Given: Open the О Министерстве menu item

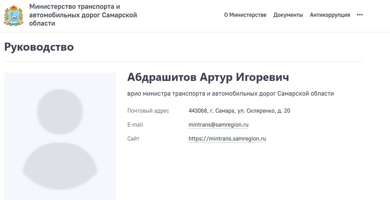Looking at the screenshot, I should [x=245, y=15].
